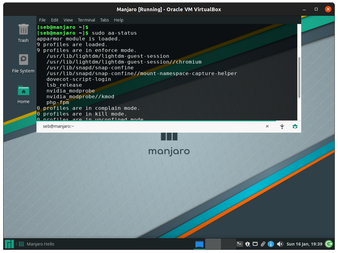Screen dimensions: 338x253
Task: Open the View menu
Action: tap(68, 20)
